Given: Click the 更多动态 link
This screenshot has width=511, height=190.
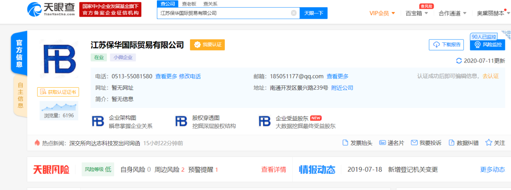Looking at the screenshot, I should (493, 170).
